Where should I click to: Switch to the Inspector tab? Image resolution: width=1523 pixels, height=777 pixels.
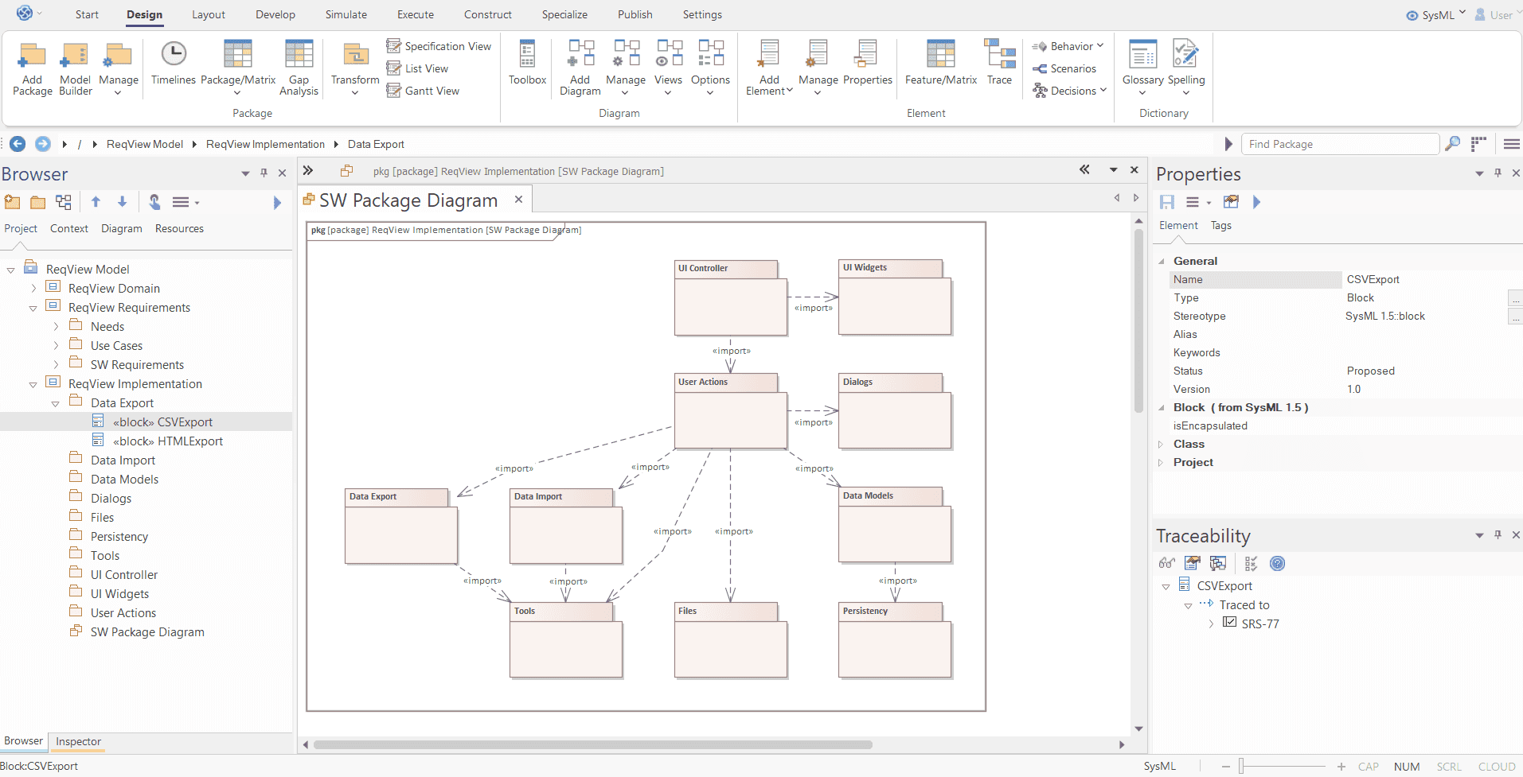point(77,741)
